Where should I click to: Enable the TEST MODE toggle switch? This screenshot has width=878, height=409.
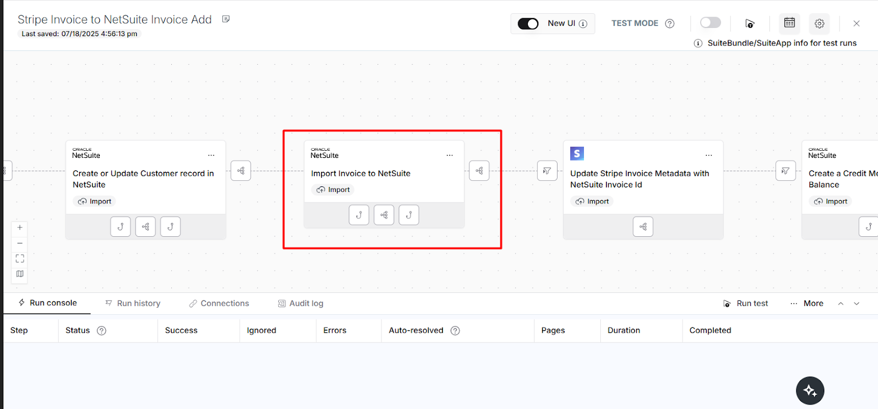click(711, 22)
